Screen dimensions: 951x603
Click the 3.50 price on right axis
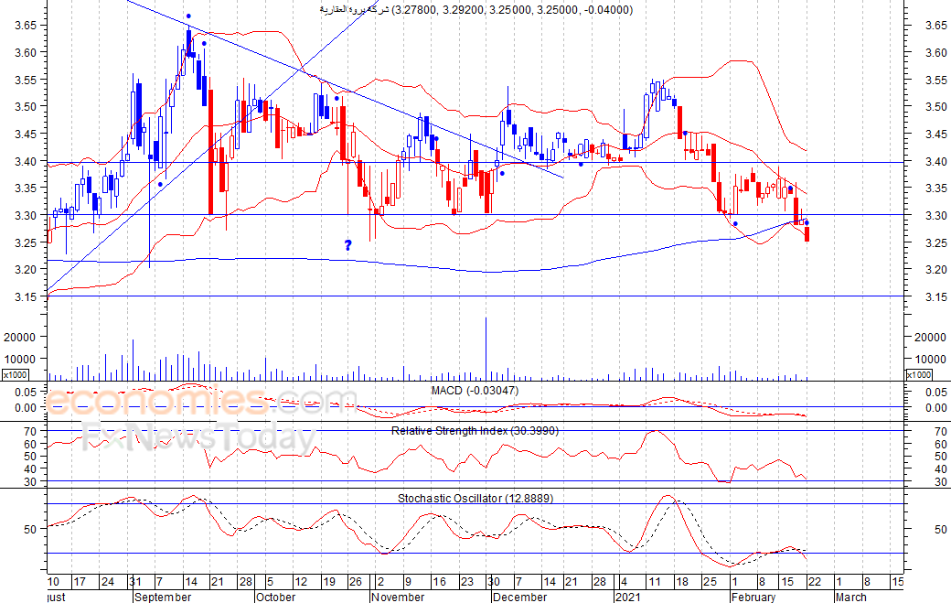pos(936,107)
